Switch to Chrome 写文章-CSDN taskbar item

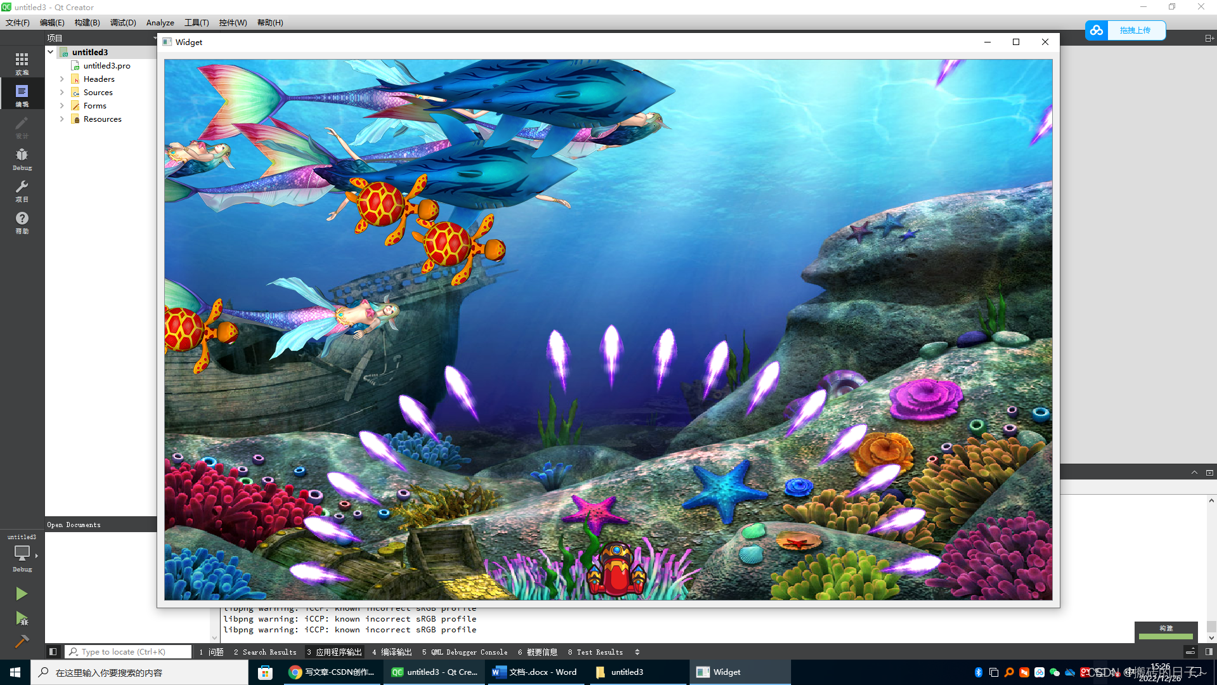[332, 672]
